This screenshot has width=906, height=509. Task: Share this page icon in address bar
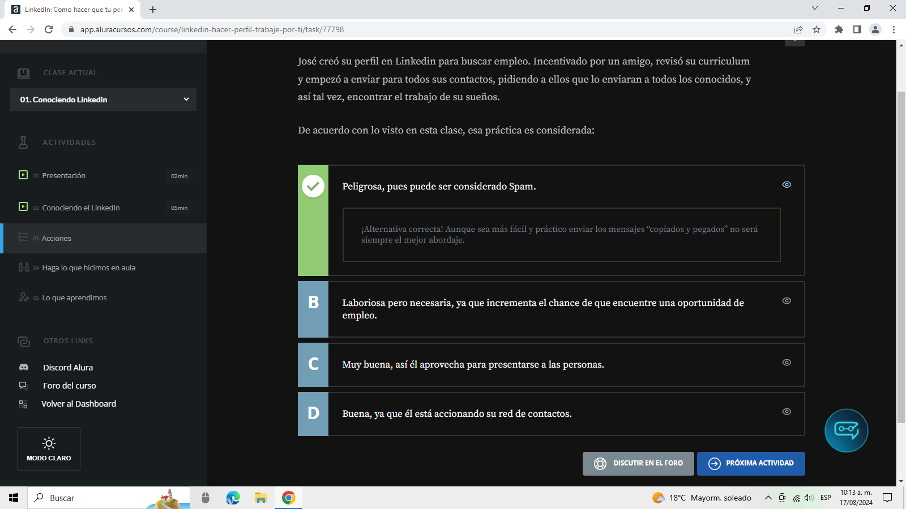pyautogui.click(x=798, y=29)
